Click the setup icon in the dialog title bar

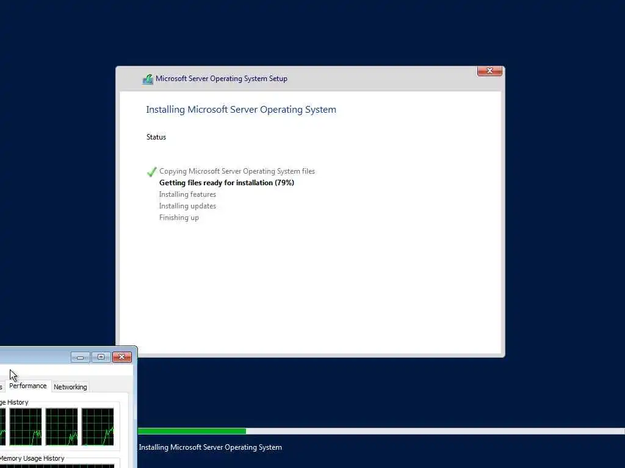[148, 79]
